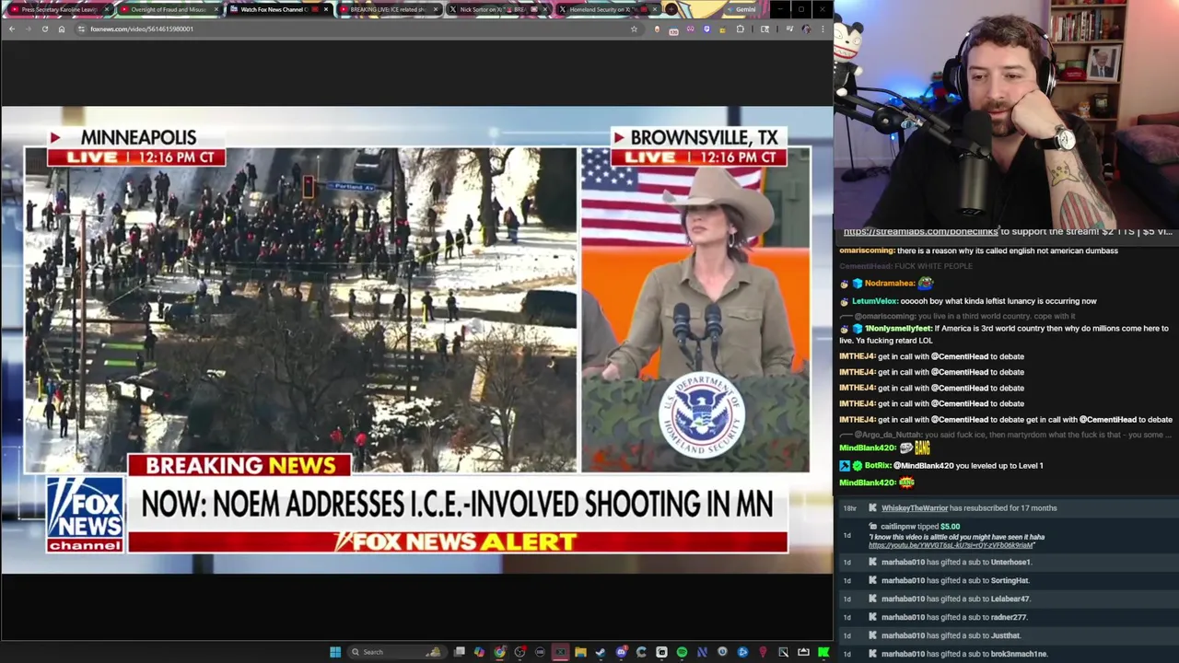Image resolution: width=1179 pixels, height=663 pixels.
Task: Click username 1Nonlysmellyfeet in chat
Action: click(x=898, y=329)
